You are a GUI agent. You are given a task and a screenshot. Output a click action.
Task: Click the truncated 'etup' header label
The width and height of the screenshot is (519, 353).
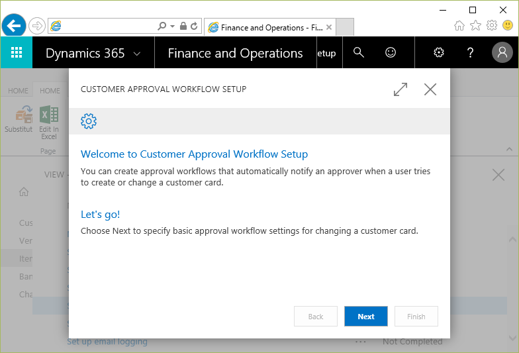[x=326, y=53]
